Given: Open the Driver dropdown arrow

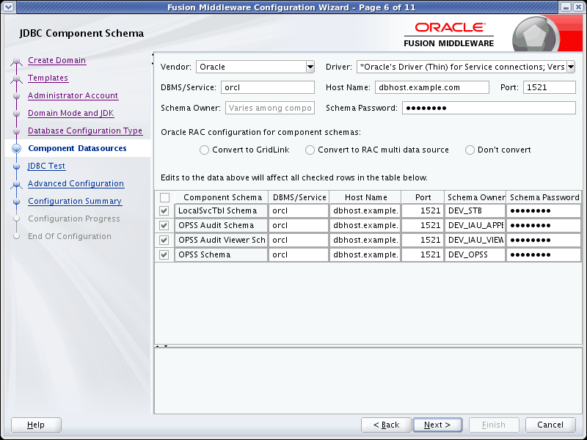Looking at the screenshot, I should (x=571, y=67).
